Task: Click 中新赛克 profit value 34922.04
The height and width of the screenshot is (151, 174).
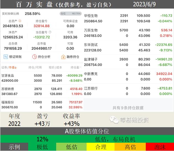Action: 164,74
